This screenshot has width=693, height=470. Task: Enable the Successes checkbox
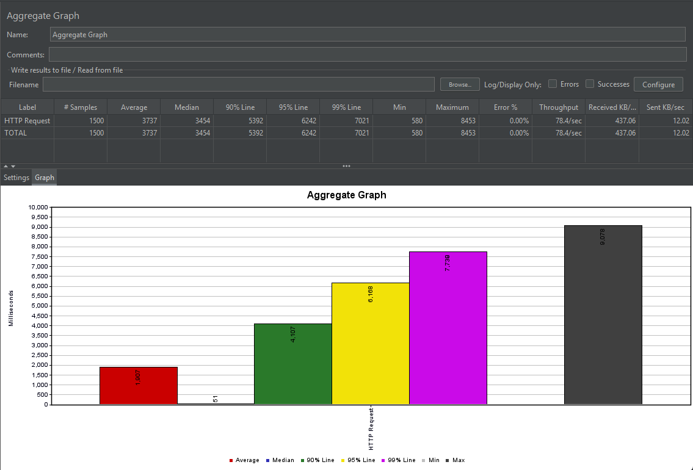pyautogui.click(x=590, y=84)
